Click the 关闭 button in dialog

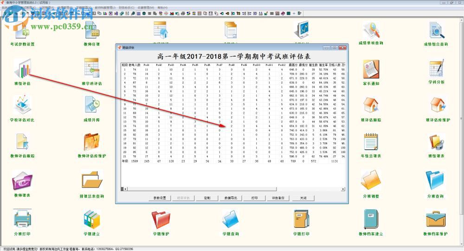[303, 198]
